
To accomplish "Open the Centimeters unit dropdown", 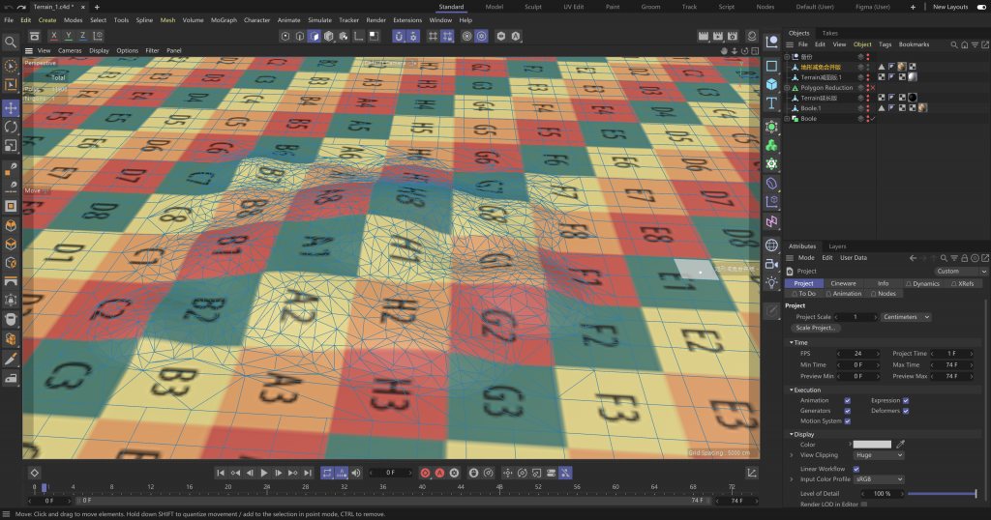I will pos(906,317).
